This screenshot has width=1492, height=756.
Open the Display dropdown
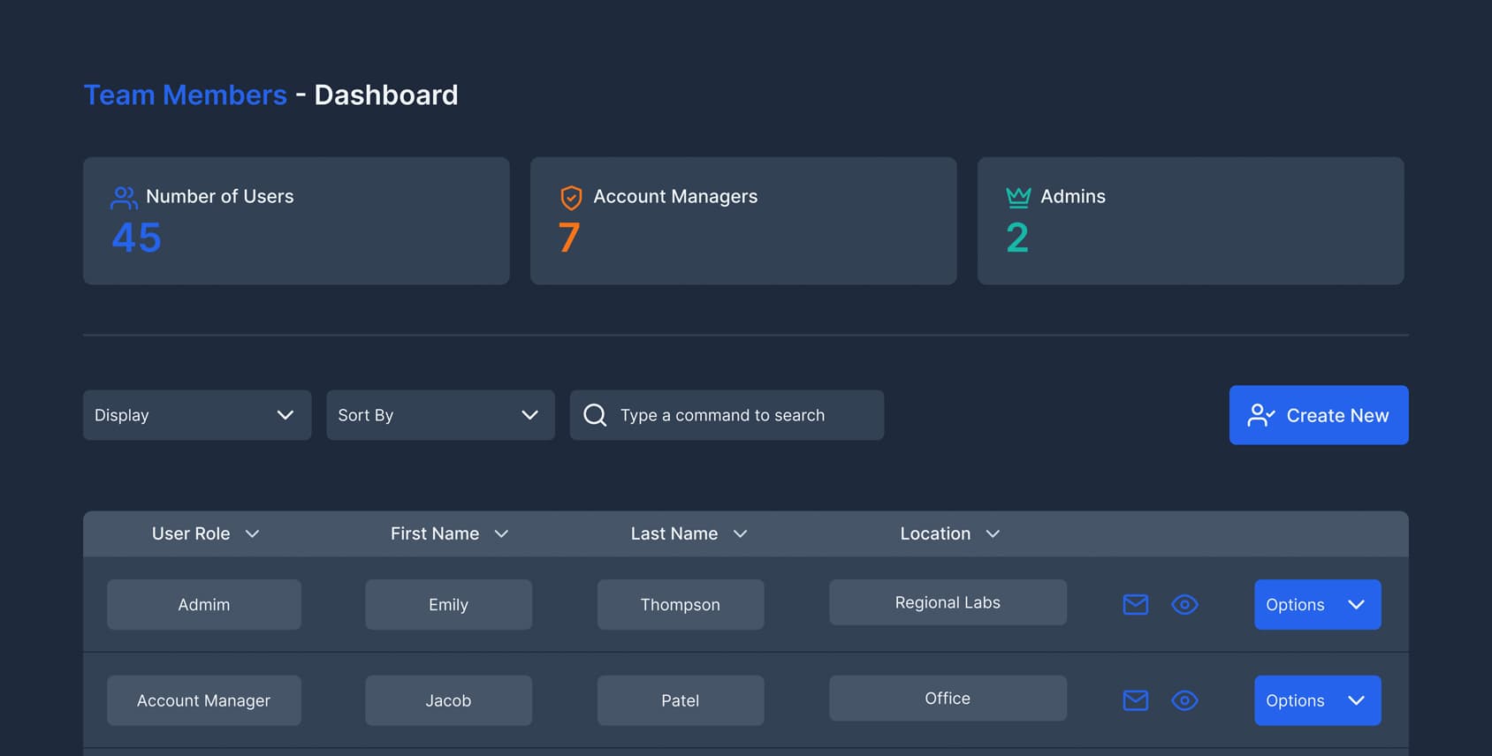click(x=196, y=415)
